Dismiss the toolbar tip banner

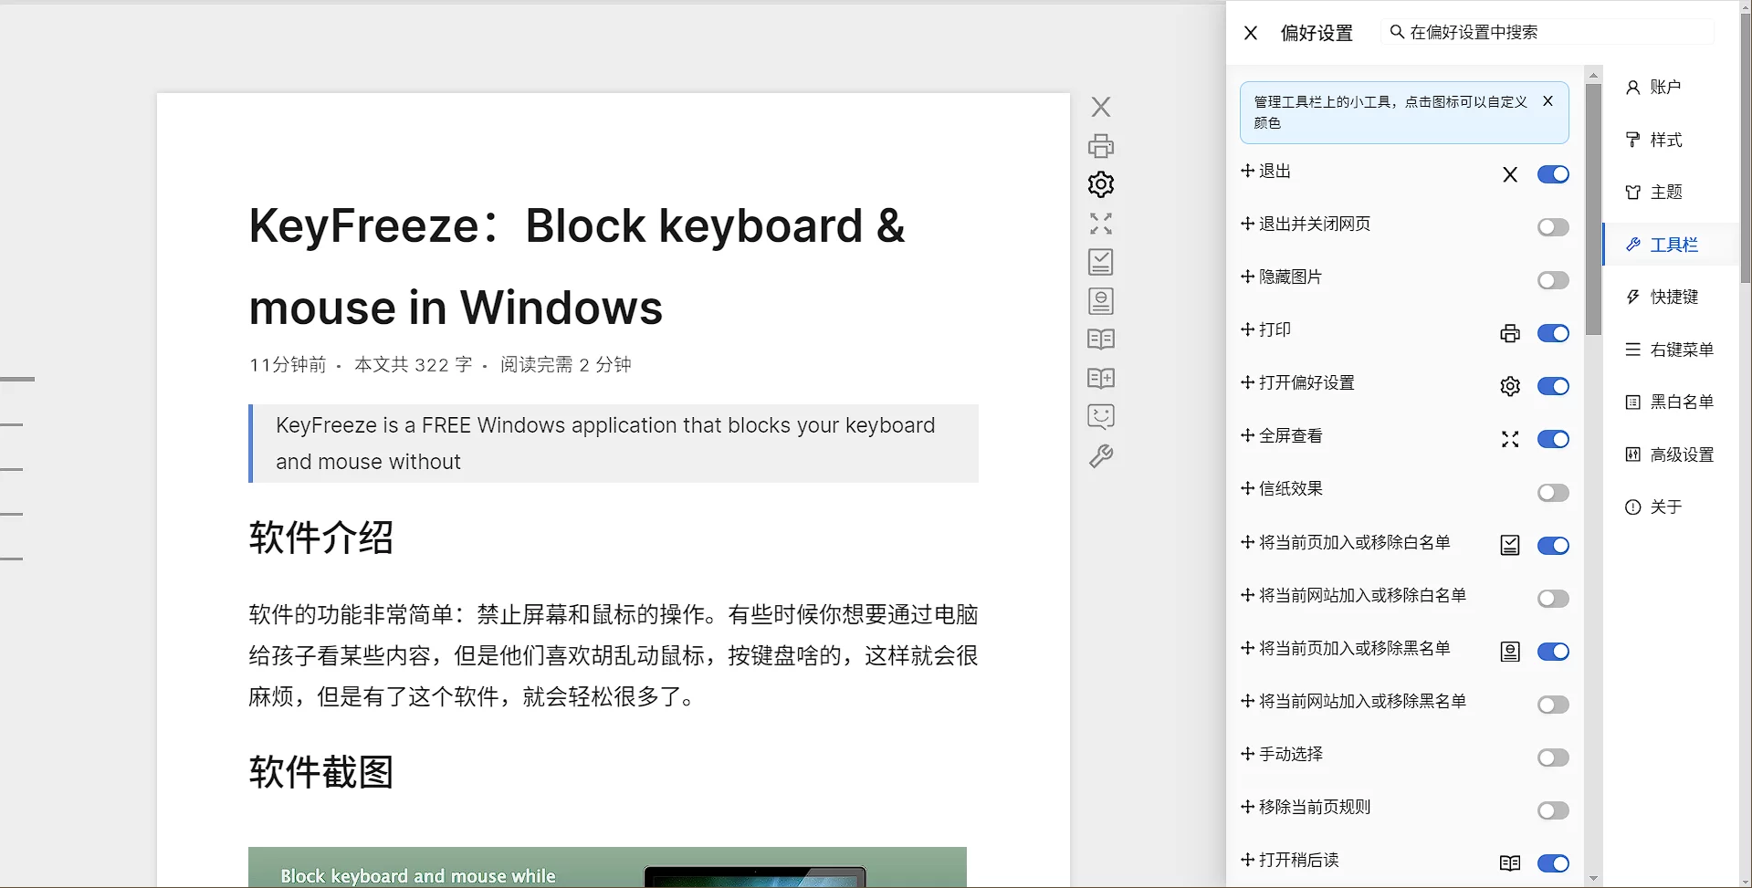point(1547,101)
